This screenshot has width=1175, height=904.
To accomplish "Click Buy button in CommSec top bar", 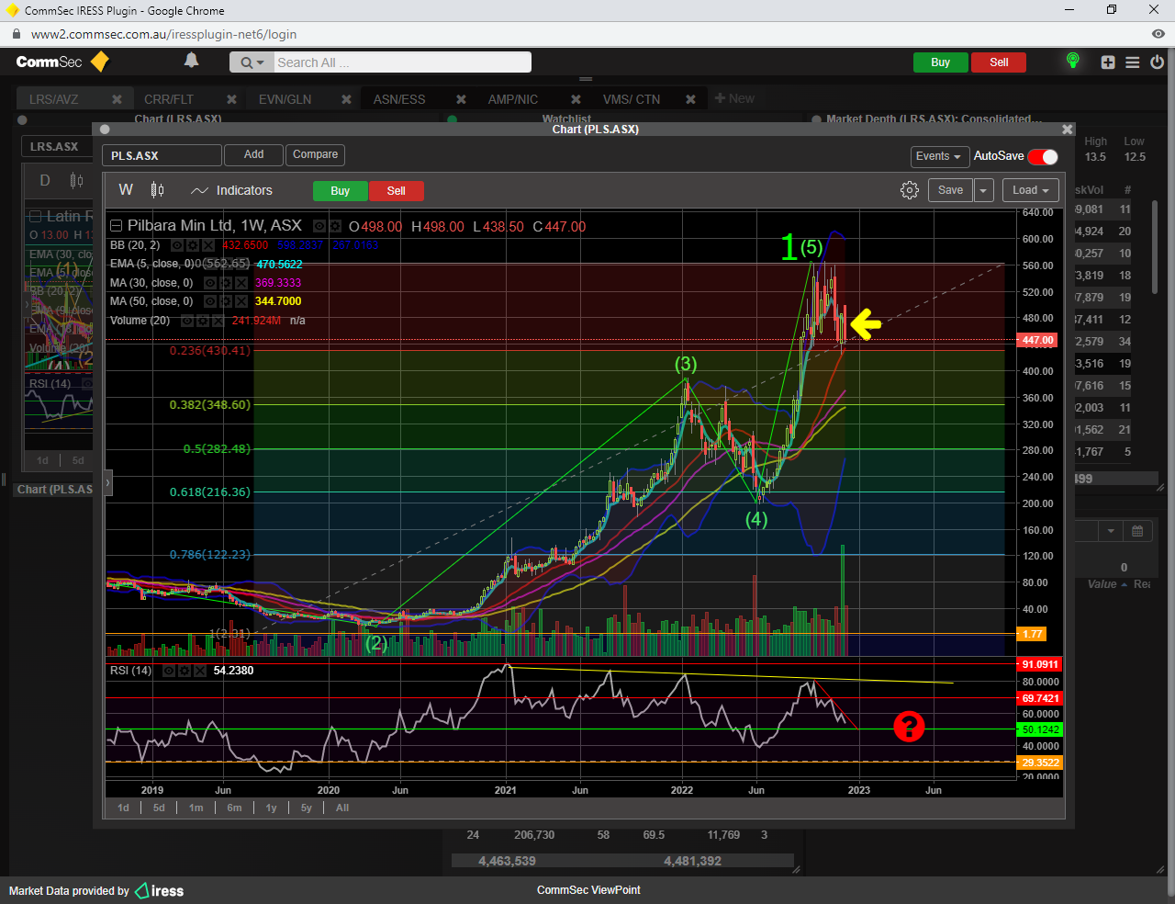I will [940, 62].
